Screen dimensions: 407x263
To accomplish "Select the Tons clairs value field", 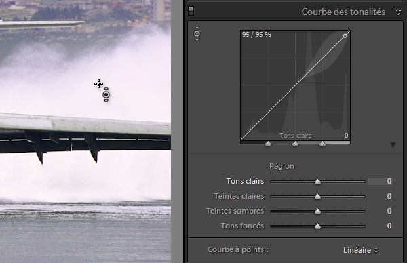I will [x=380, y=181].
